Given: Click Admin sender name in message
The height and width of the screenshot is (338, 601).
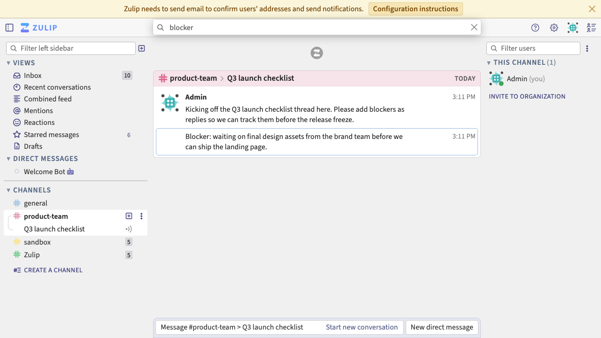Looking at the screenshot, I should tap(196, 97).
